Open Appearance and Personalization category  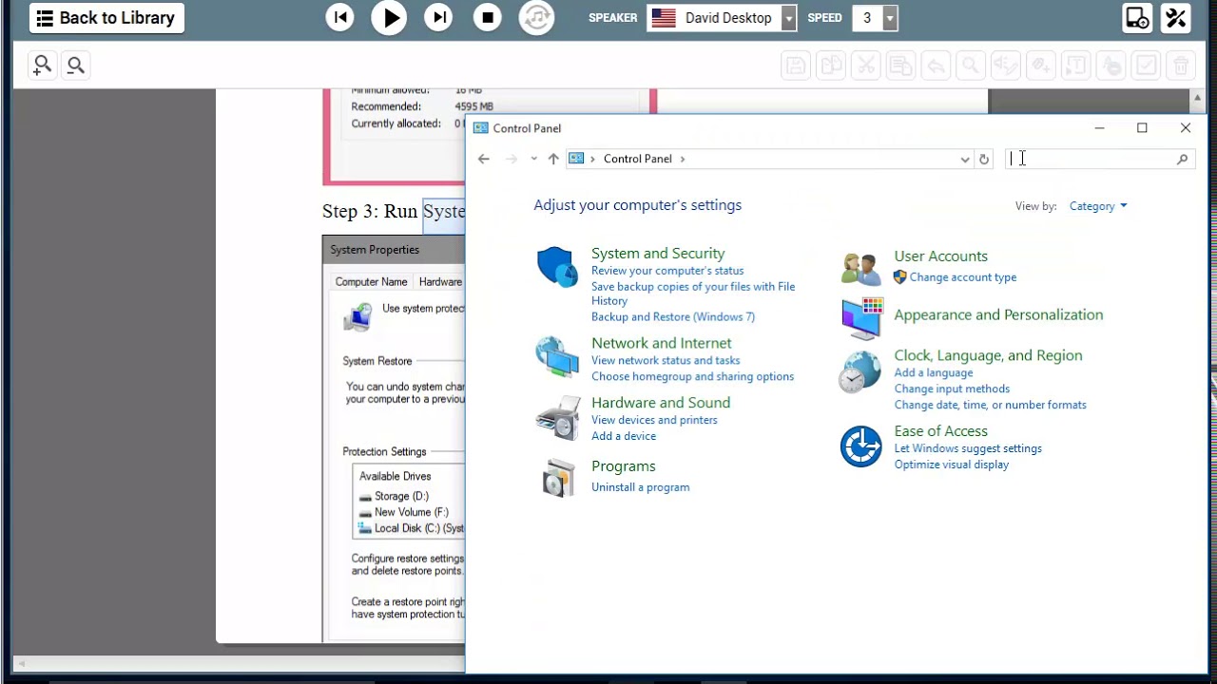click(x=998, y=315)
